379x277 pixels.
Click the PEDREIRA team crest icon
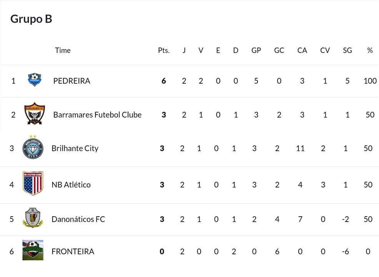pyautogui.click(x=35, y=80)
